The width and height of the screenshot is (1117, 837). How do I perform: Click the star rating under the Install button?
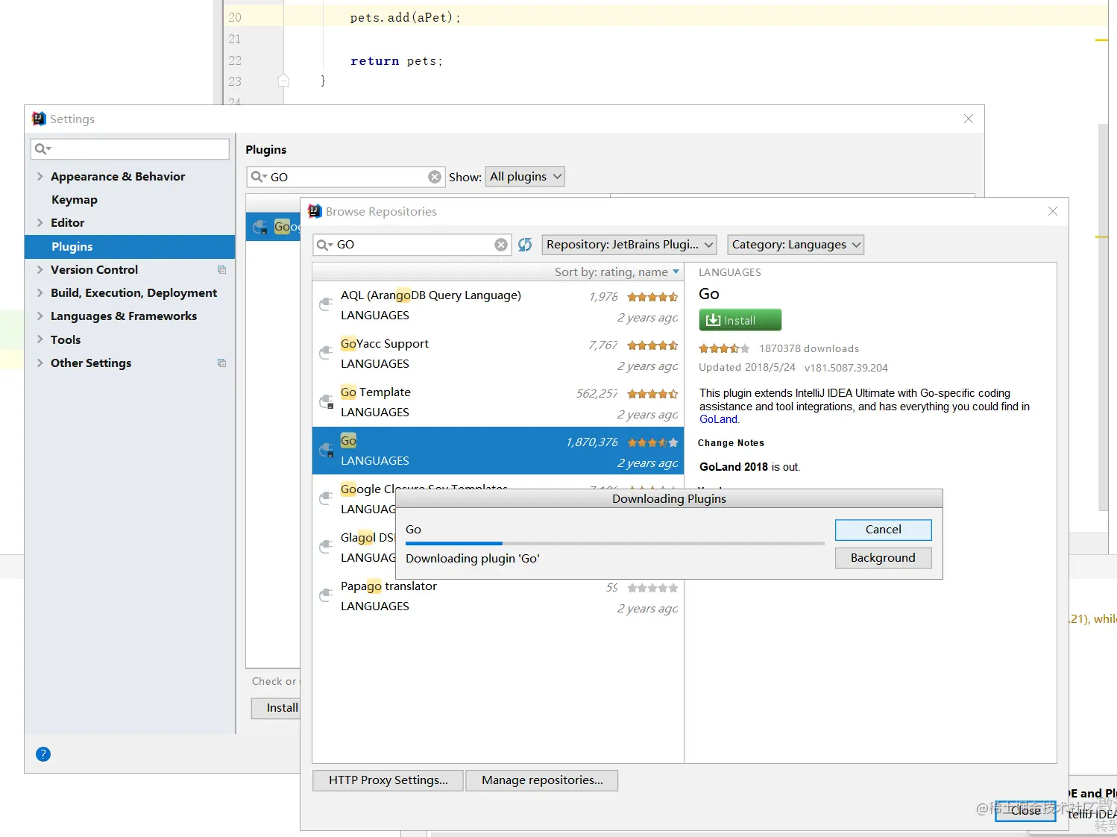click(724, 348)
